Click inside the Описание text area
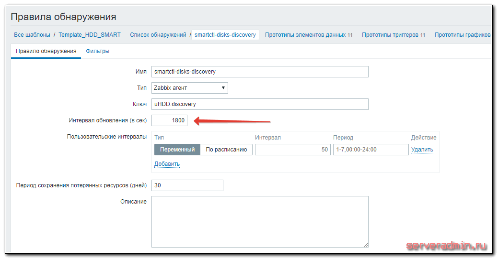498x259 pixels. click(260, 222)
